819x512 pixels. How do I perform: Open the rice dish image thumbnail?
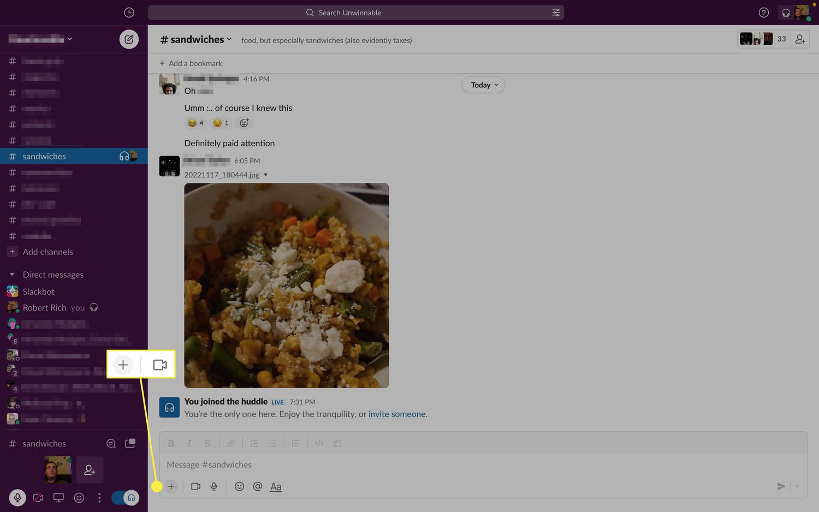point(287,285)
